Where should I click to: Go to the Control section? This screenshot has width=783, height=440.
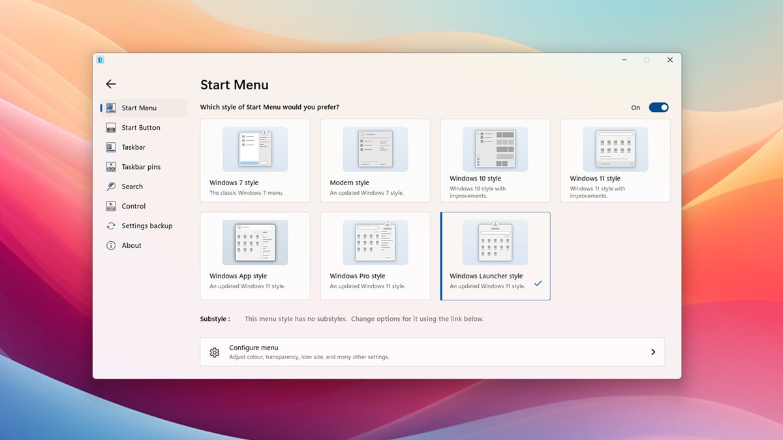coord(144,206)
